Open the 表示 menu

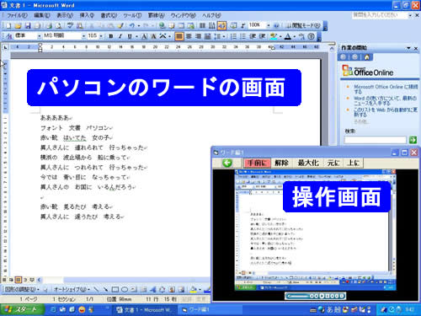pos(65,15)
